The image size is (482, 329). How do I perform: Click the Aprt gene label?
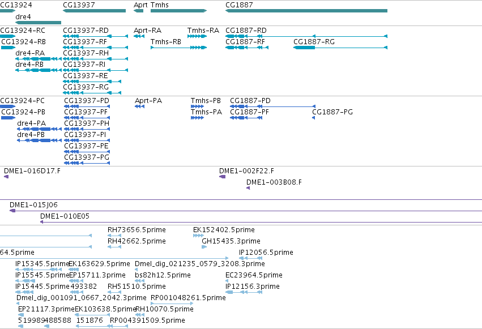(x=140, y=5)
